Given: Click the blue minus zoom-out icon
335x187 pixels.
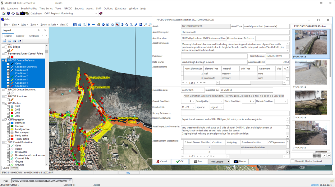Looking at the screenshot, I should (x=93, y=25).
